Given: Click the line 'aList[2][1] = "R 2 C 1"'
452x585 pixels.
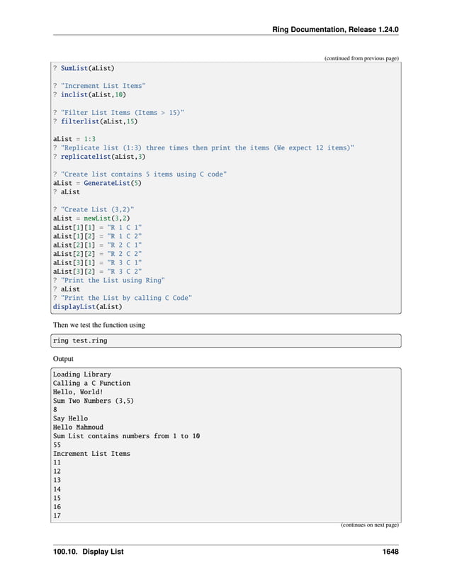Looking at the screenshot, I should 97,245.
